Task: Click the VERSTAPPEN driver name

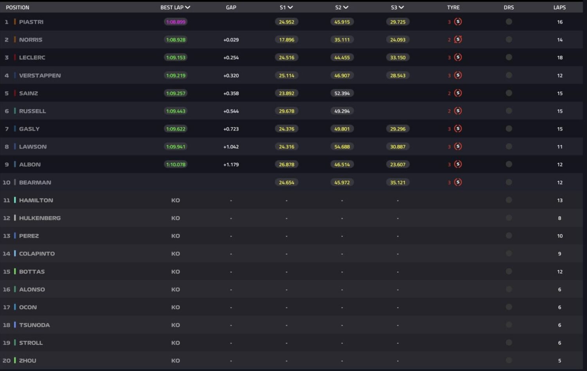Action: click(x=40, y=76)
